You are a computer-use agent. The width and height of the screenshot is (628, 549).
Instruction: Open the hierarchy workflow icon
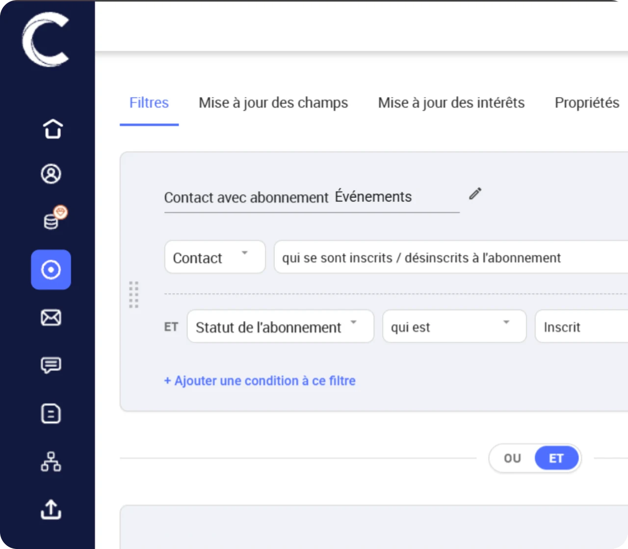click(51, 461)
